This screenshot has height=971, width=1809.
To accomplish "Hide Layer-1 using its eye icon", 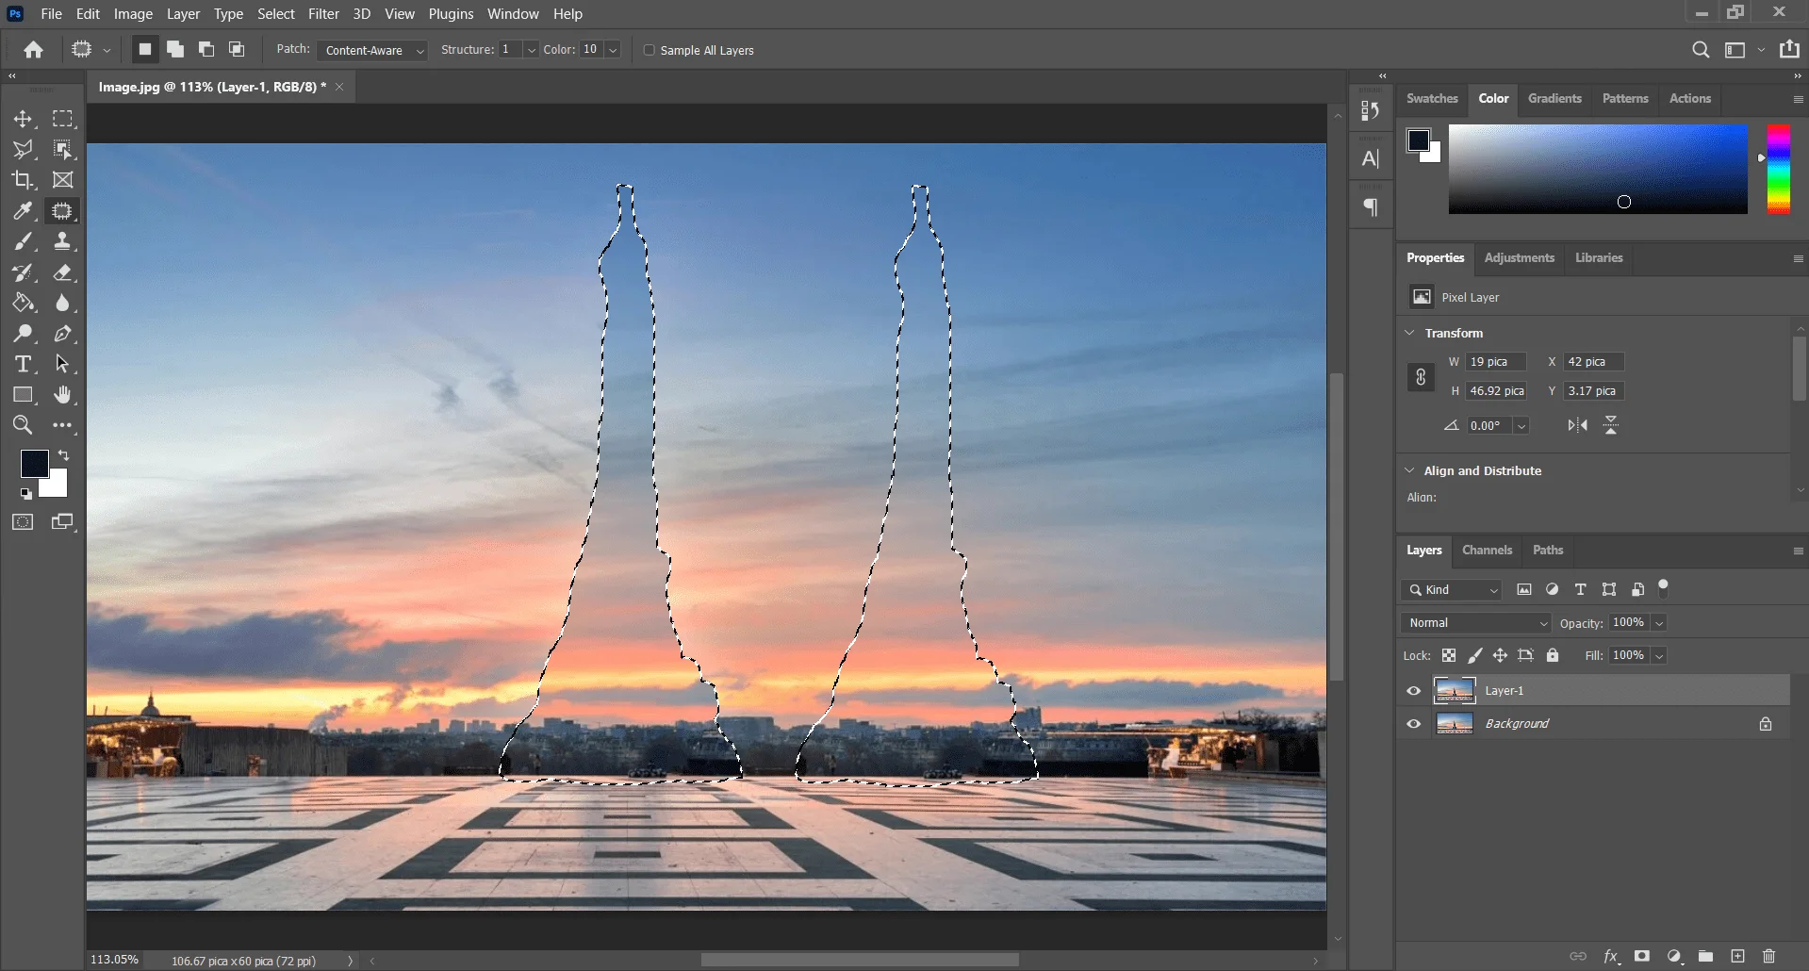I will click(x=1413, y=691).
